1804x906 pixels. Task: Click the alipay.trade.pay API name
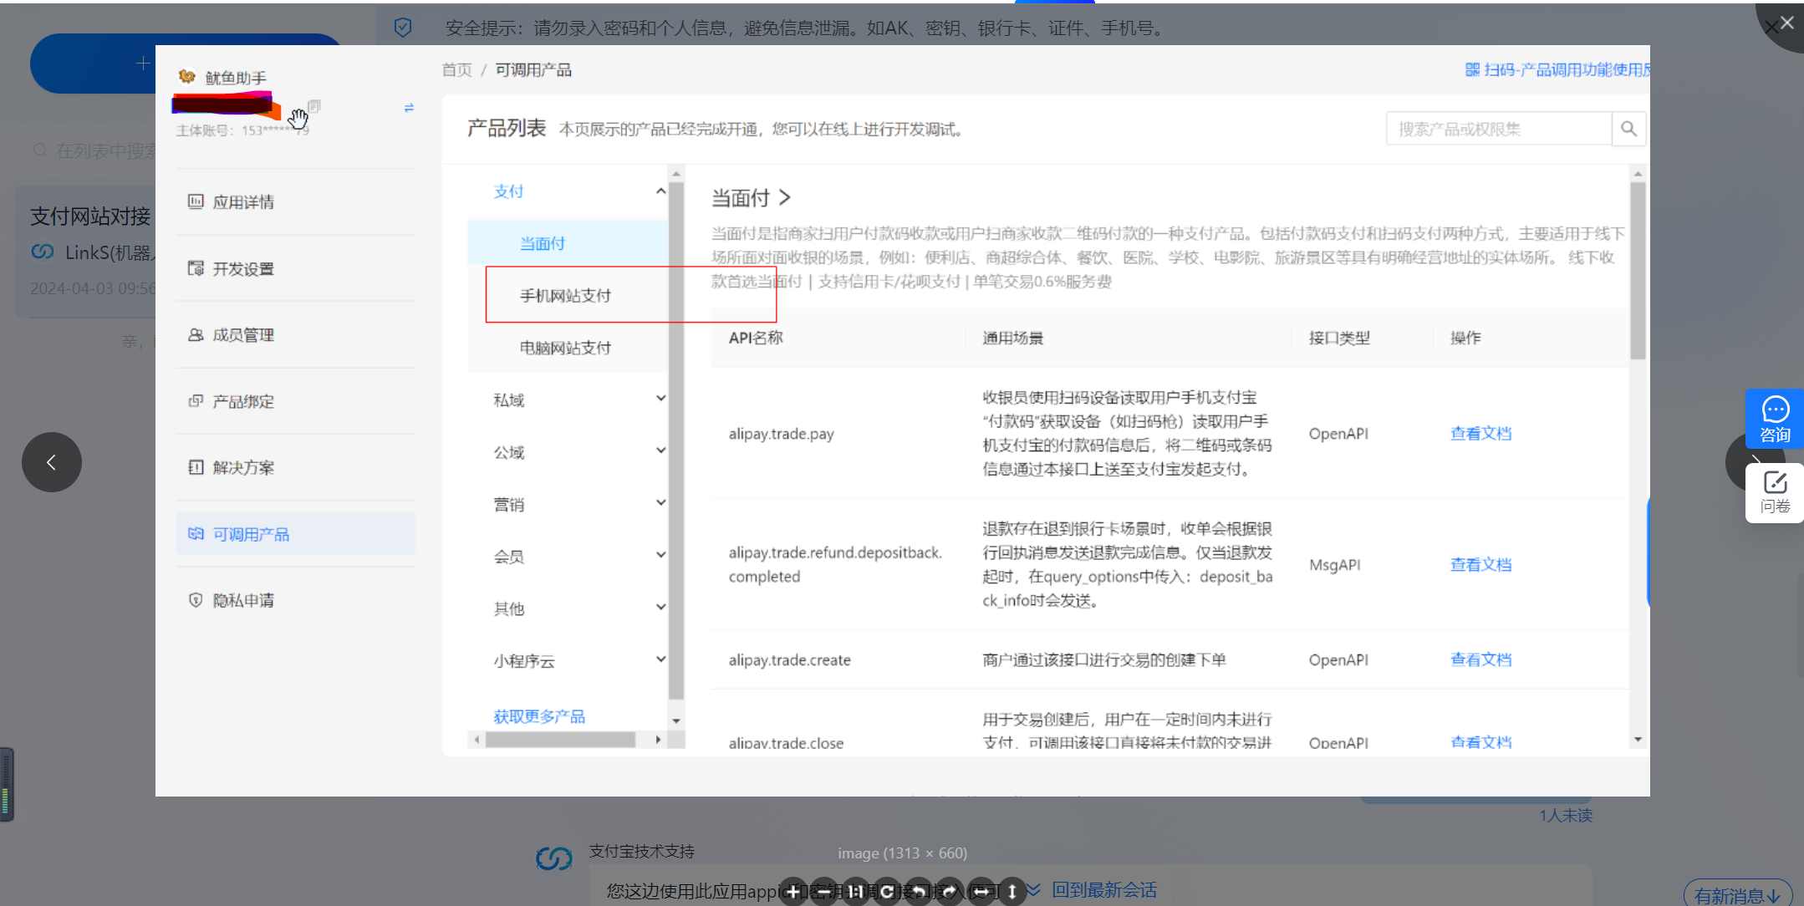pos(781,433)
